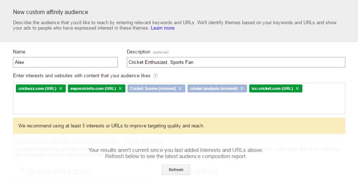Select the icc-cricket.com (URL) chip label
Viewport: 358px width, 183px height.
click(272, 88)
